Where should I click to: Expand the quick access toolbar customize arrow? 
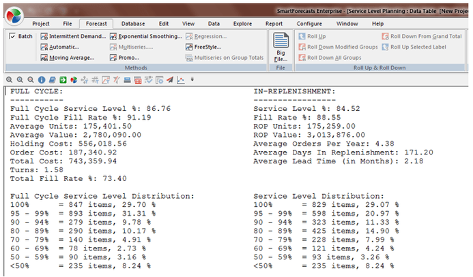pyautogui.click(x=192, y=80)
